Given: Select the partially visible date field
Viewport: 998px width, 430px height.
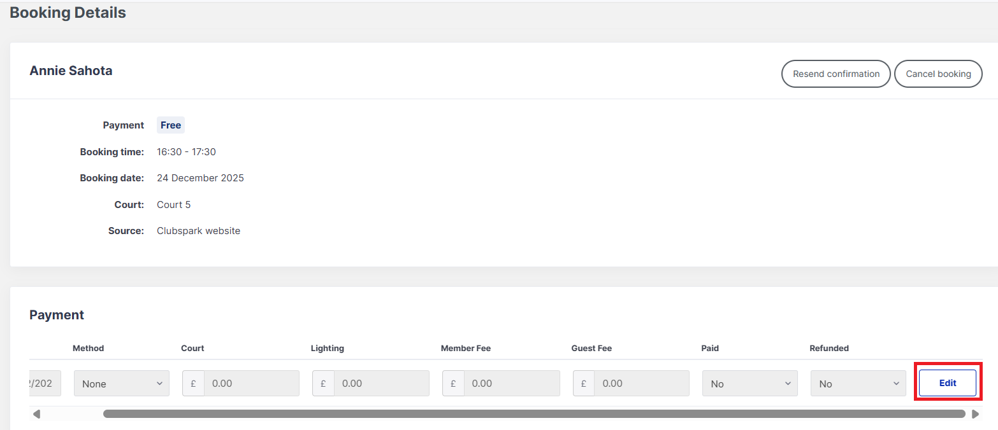Looking at the screenshot, I should tap(45, 384).
